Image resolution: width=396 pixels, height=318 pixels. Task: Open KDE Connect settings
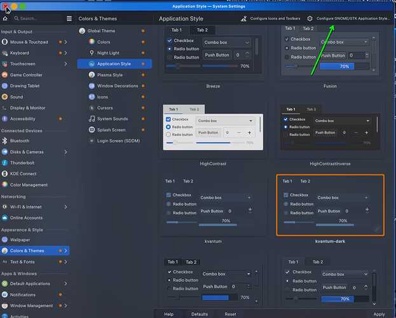point(34,174)
